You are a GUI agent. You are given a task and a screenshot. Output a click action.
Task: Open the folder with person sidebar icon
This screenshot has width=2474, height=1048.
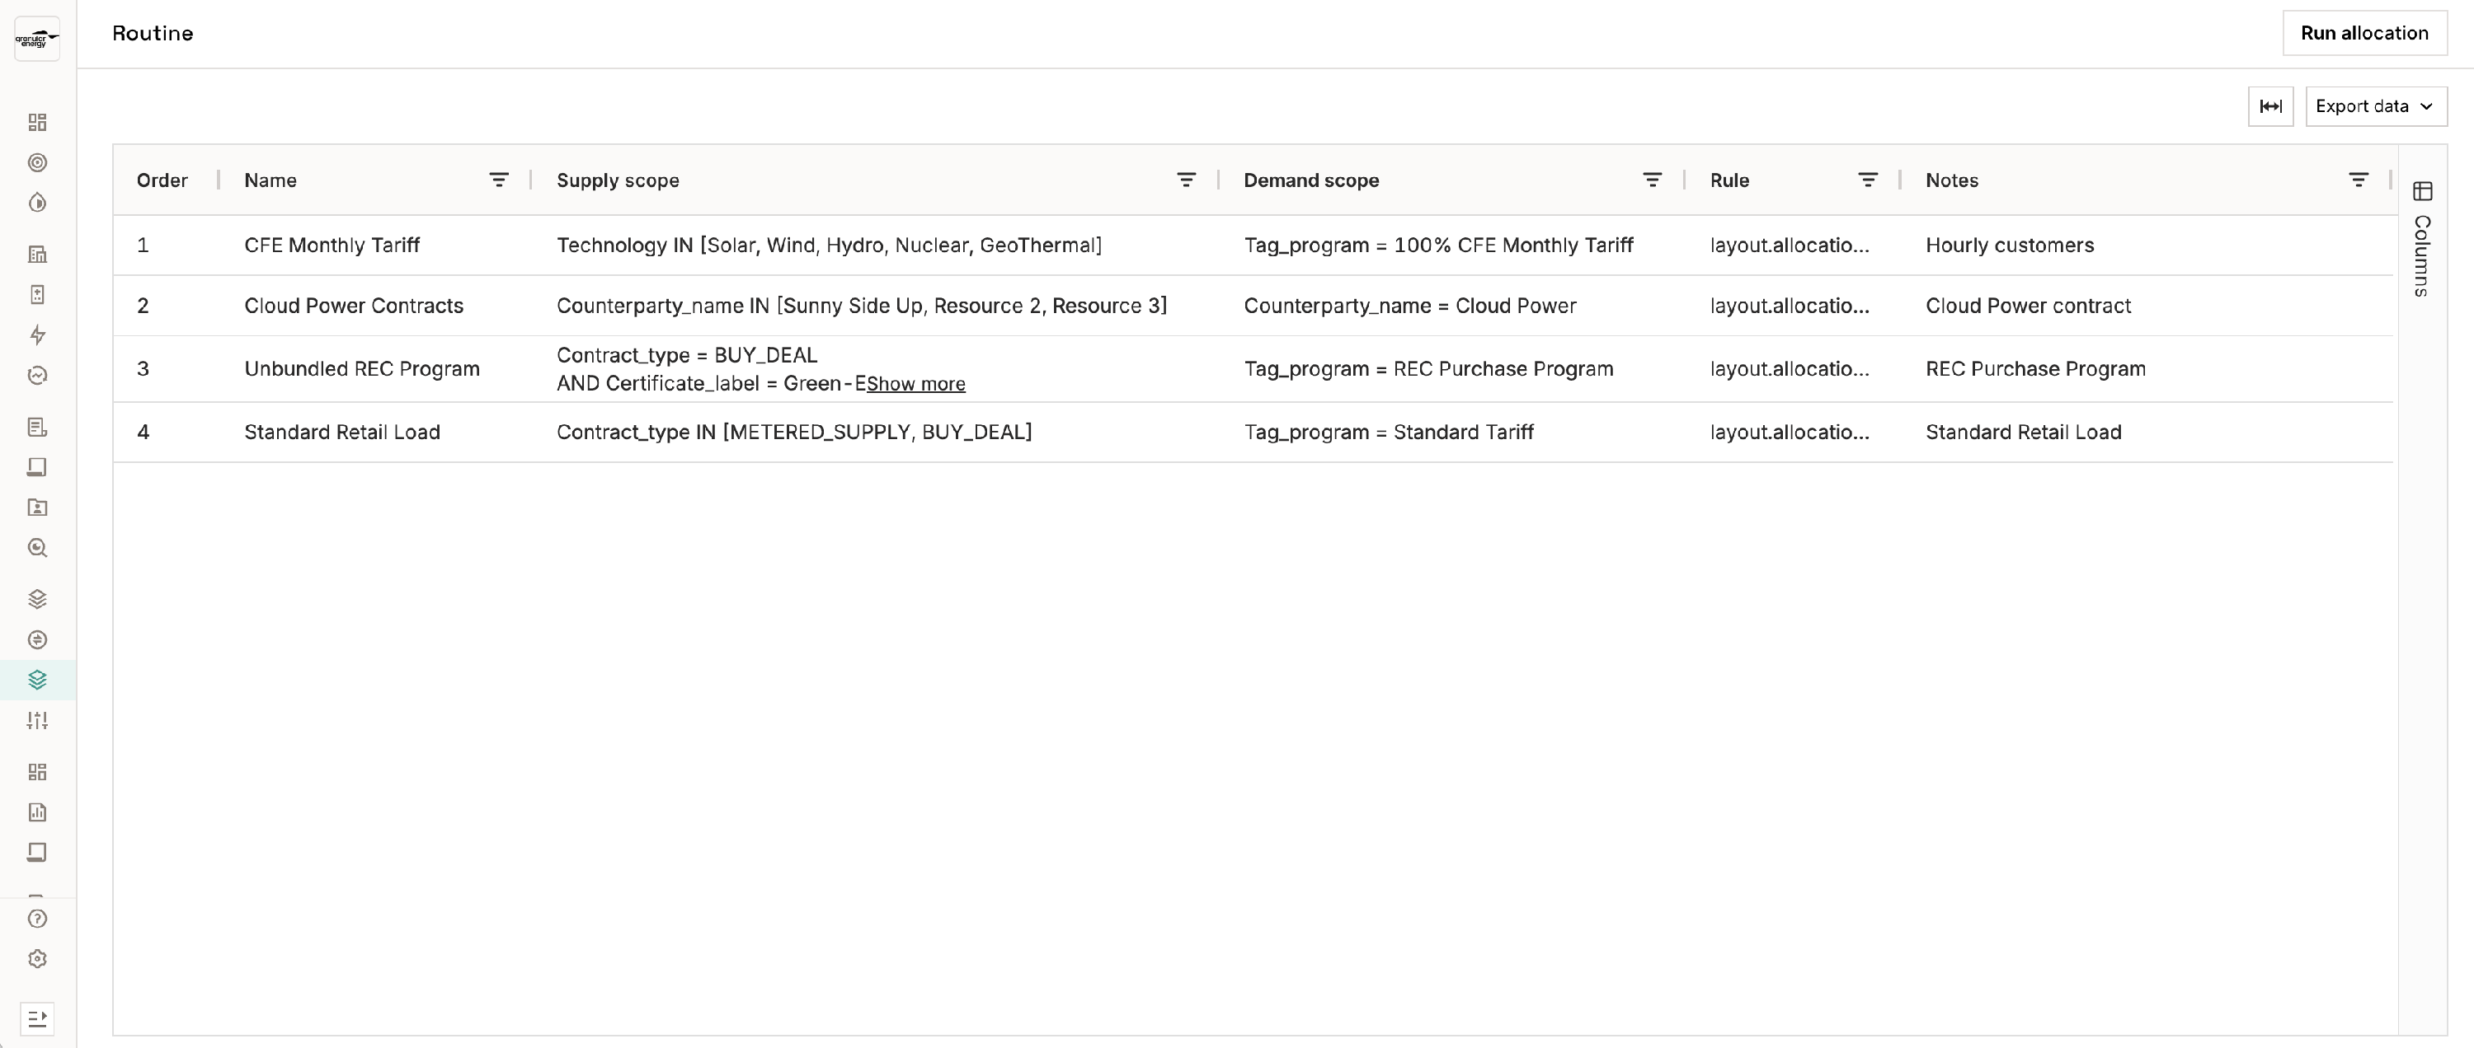coord(37,508)
